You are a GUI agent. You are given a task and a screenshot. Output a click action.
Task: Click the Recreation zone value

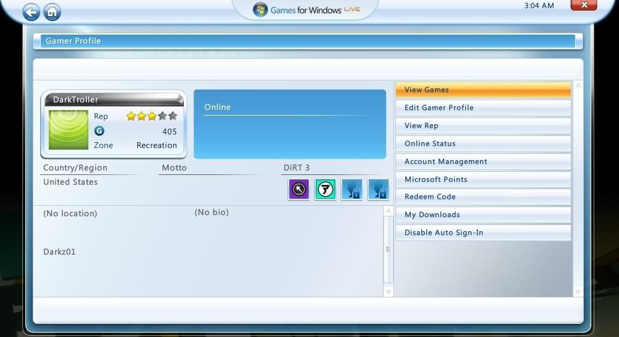click(157, 145)
